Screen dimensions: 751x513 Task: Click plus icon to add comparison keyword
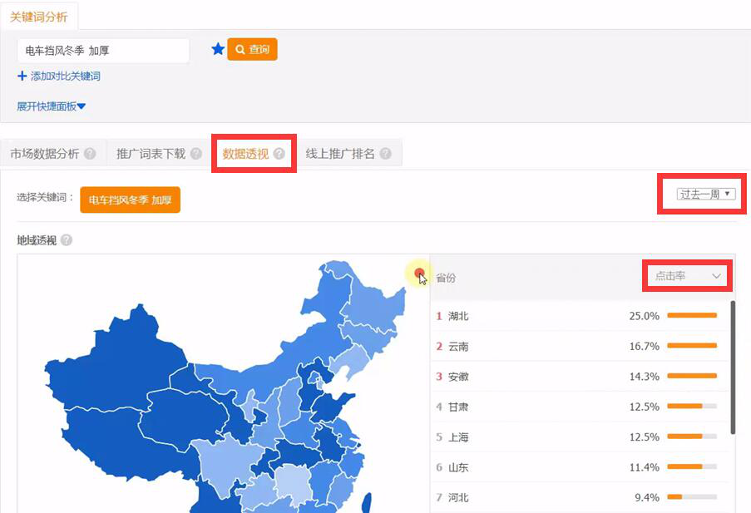(22, 76)
